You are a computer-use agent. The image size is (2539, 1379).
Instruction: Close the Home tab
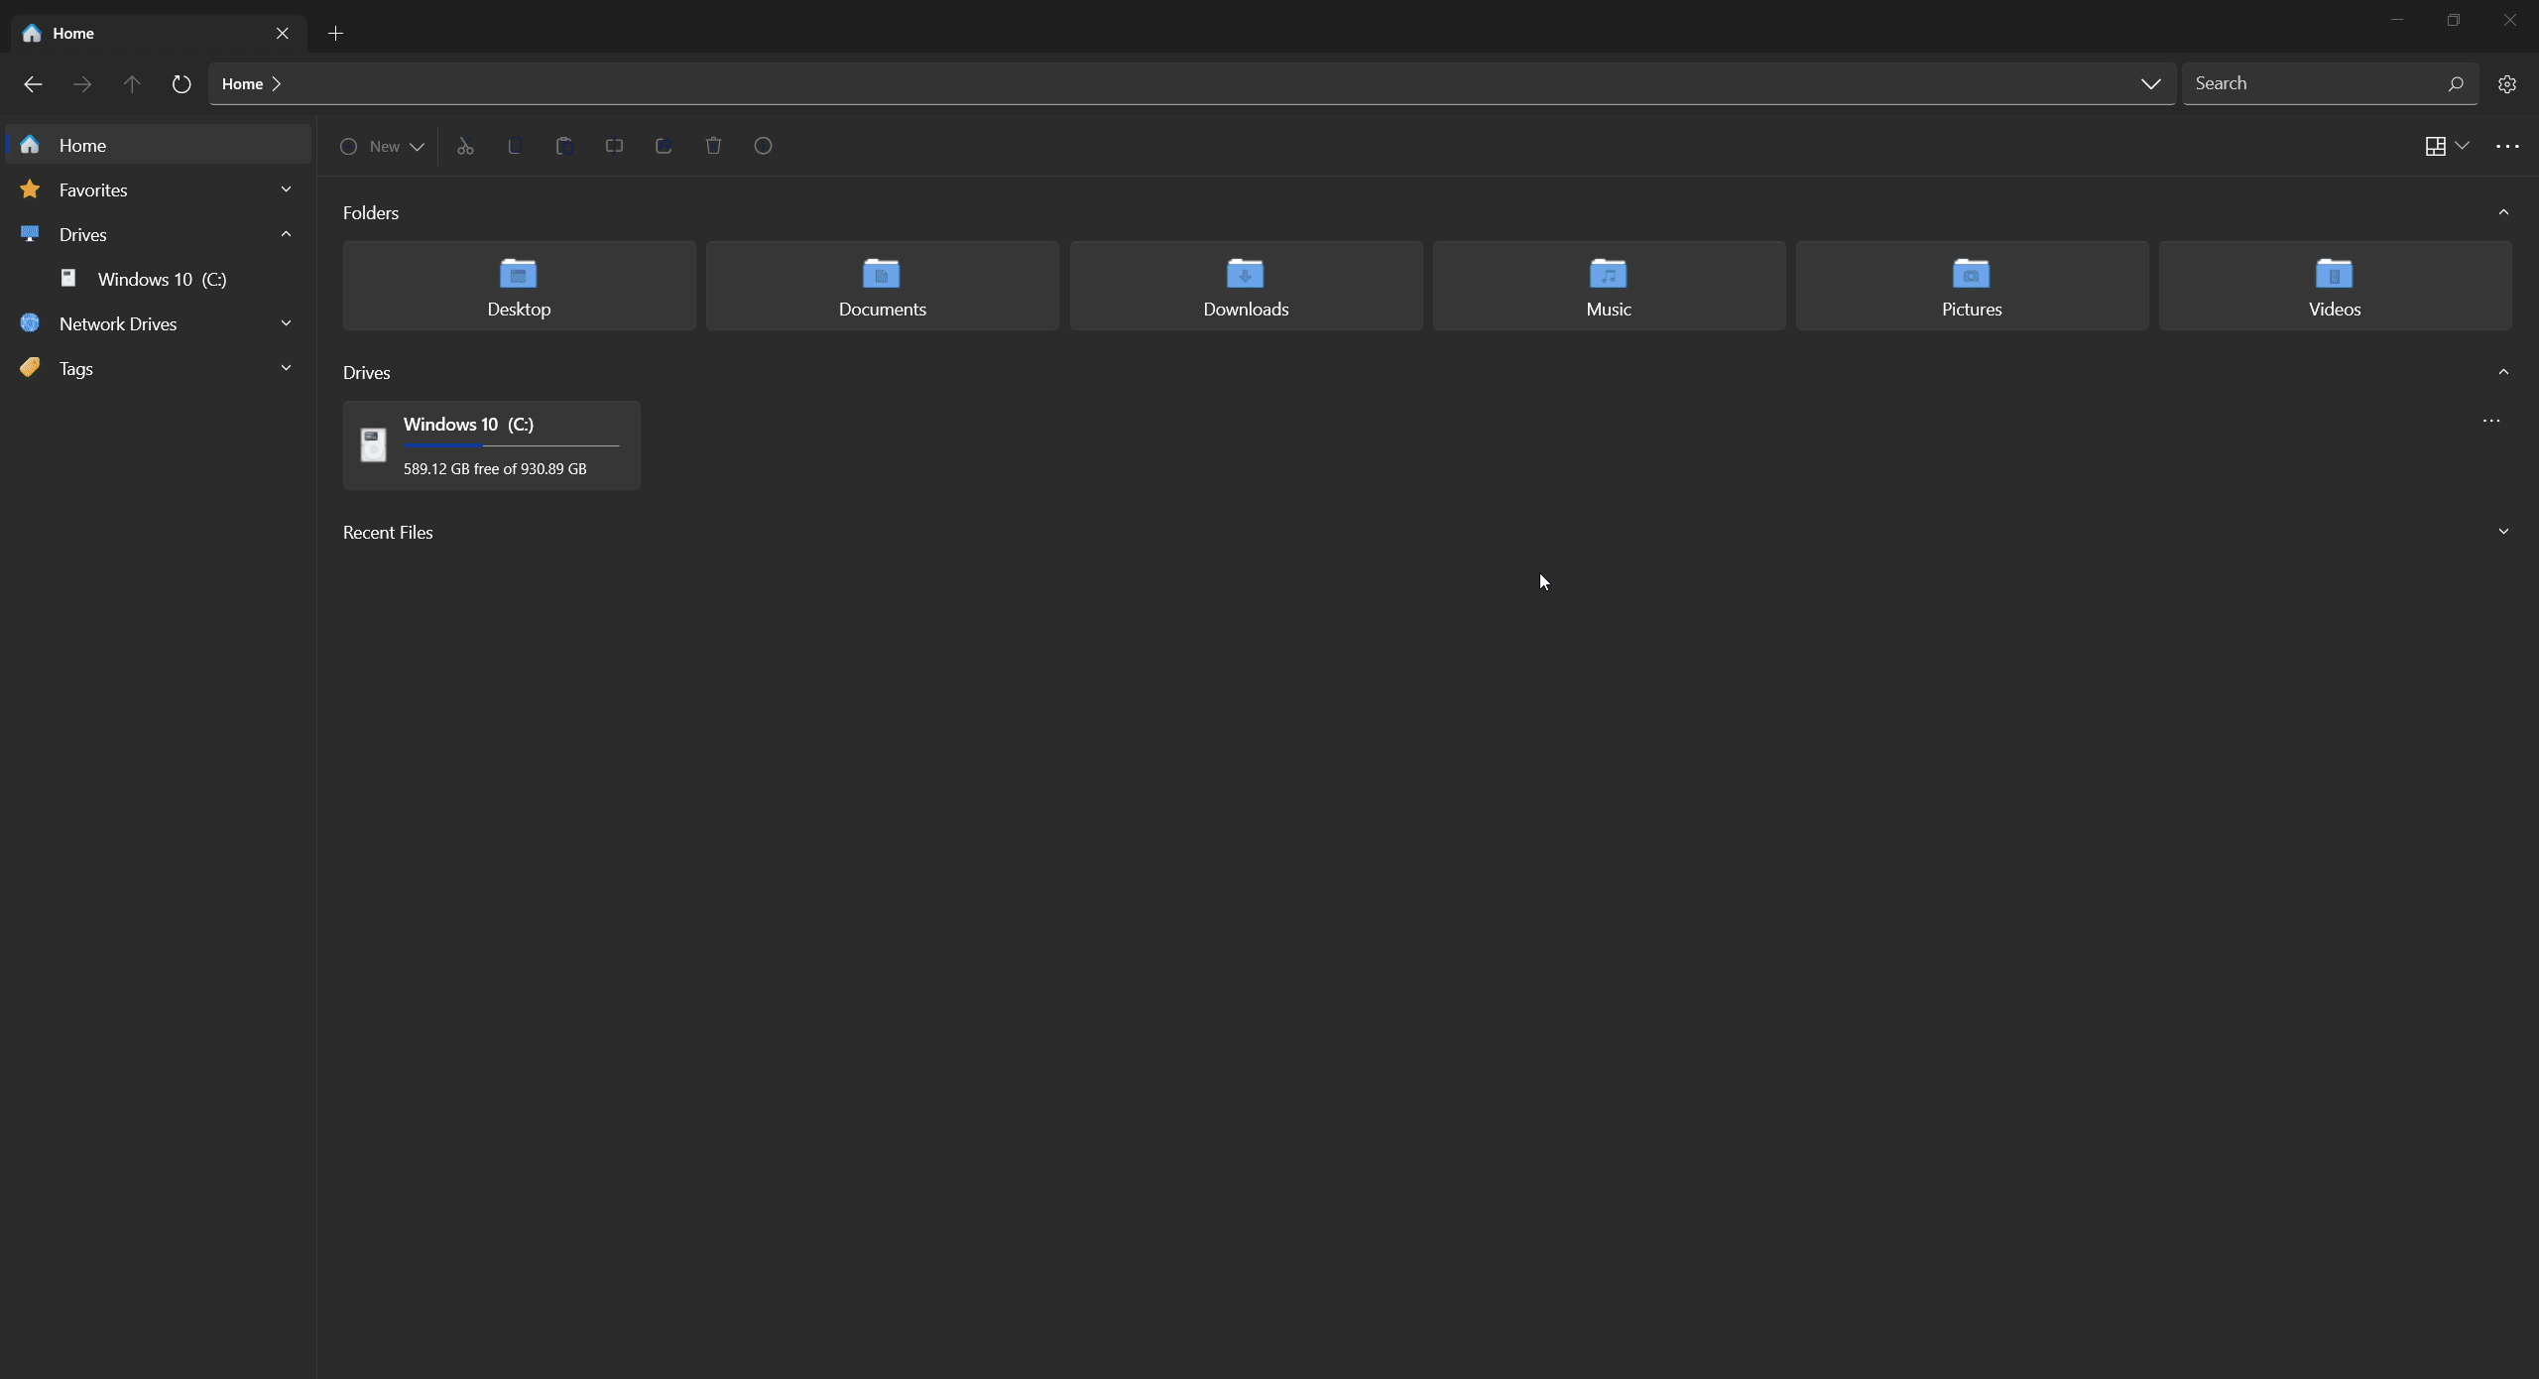pyautogui.click(x=283, y=34)
